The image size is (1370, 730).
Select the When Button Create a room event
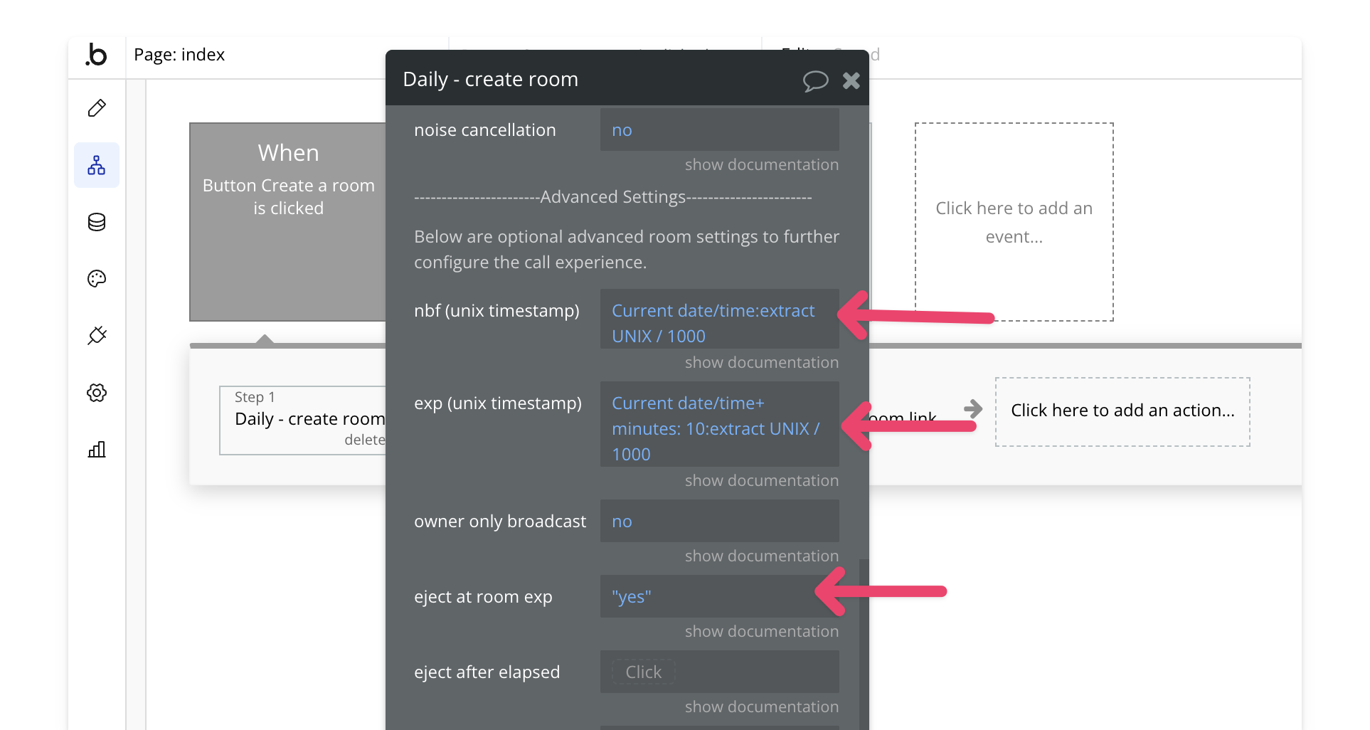[288, 222]
